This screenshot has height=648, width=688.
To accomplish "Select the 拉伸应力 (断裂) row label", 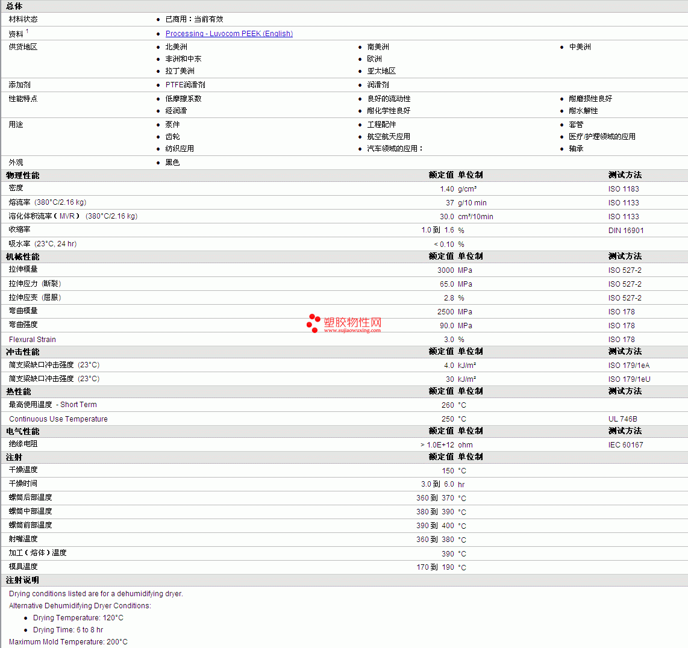I will click(x=35, y=284).
